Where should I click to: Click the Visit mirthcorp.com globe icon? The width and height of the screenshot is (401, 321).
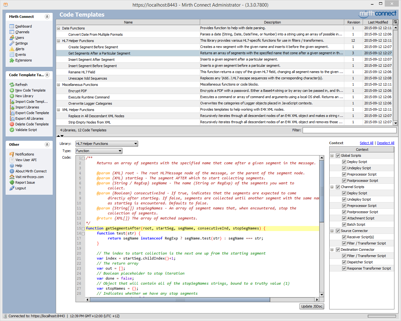coord(12,177)
